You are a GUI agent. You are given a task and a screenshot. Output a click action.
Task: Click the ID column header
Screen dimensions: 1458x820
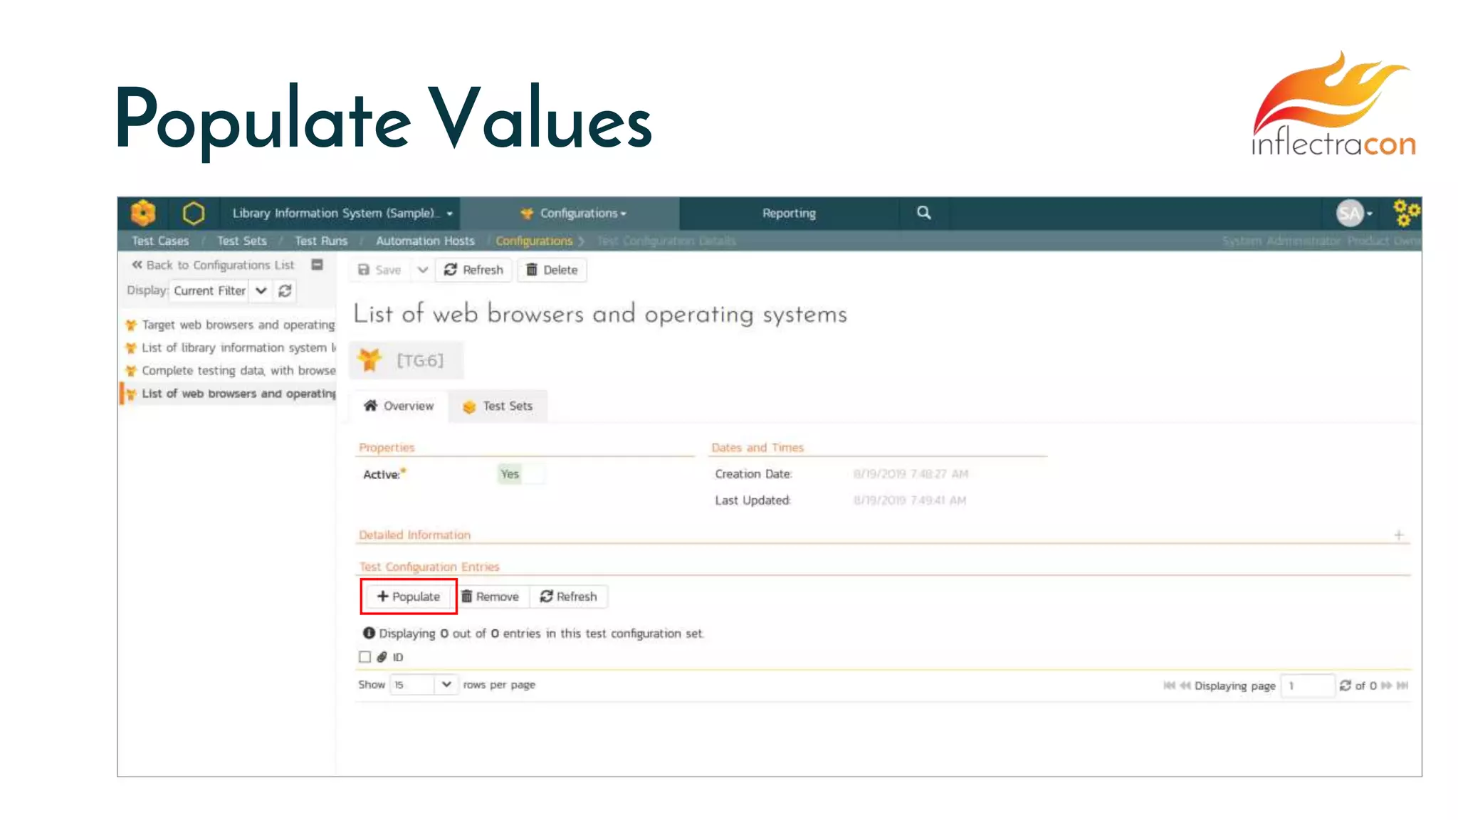(x=398, y=657)
